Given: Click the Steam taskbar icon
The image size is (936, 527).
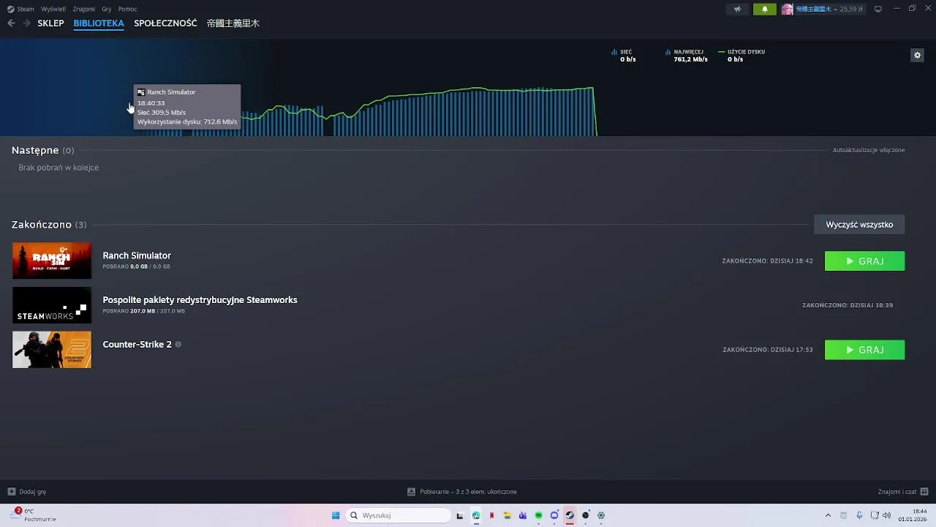Looking at the screenshot, I should (570, 515).
